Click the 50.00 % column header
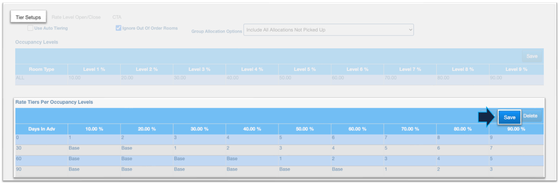The image size is (559, 184). [304, 129]
